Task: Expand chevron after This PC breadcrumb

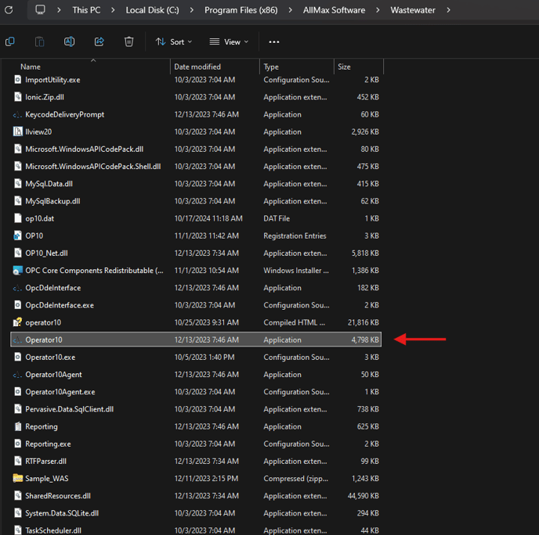Action: tap(113, 10)
